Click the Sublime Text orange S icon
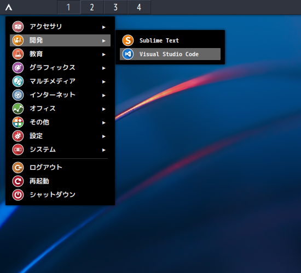The height and width of the screenshot is (273, 301). coord(128,40)
